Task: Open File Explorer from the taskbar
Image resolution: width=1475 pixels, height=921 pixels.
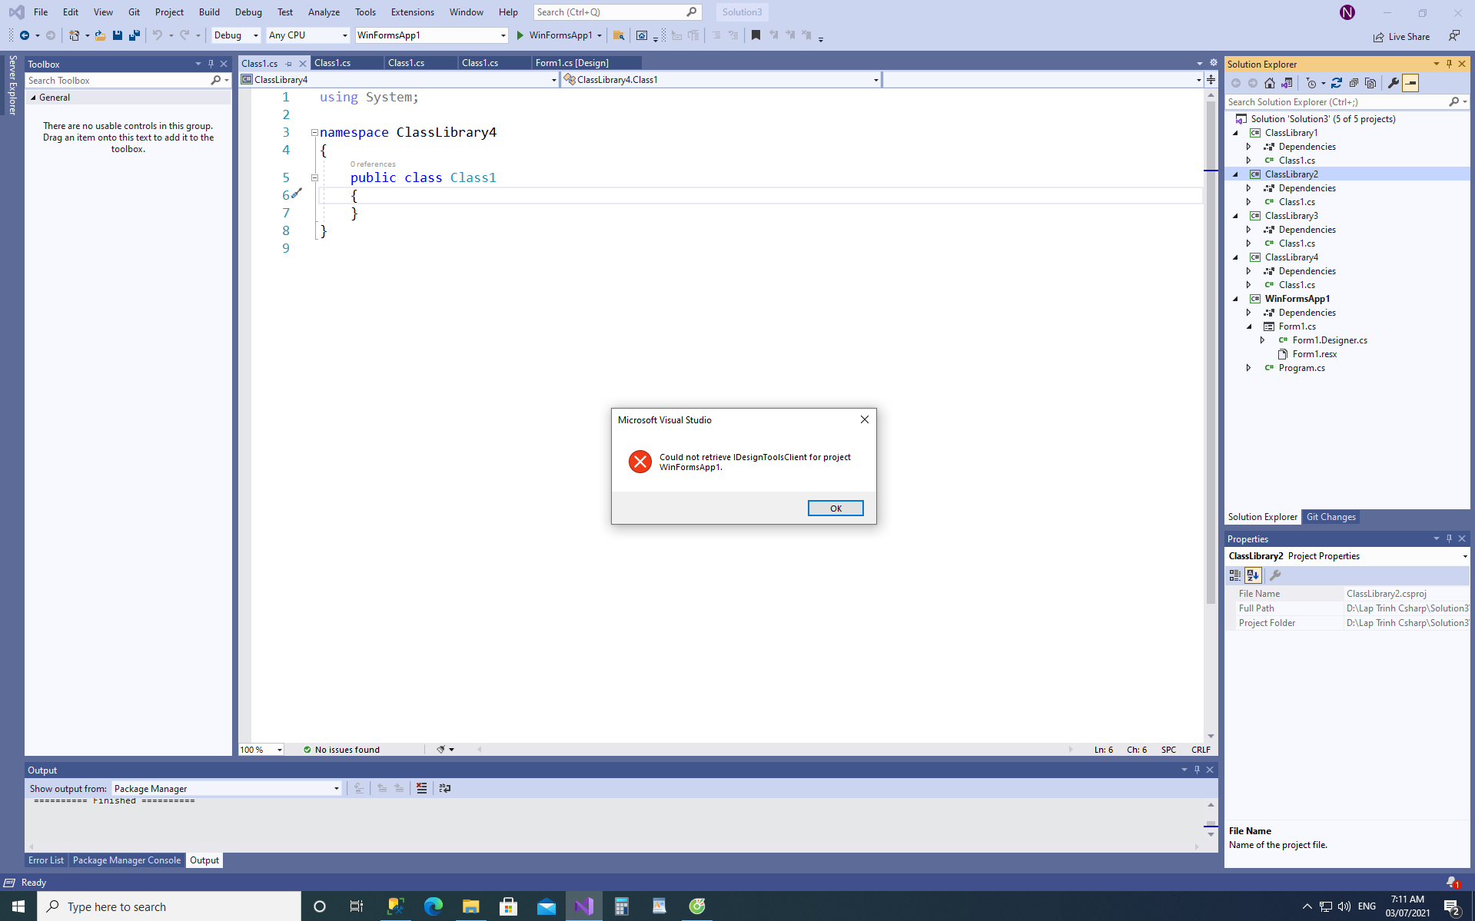Action: [471, 906]
